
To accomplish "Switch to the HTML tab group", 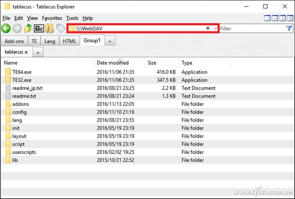I will (x=70, y=41).
